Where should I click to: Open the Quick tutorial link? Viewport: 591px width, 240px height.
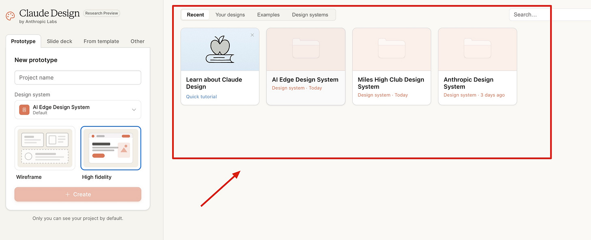point(201,96)
